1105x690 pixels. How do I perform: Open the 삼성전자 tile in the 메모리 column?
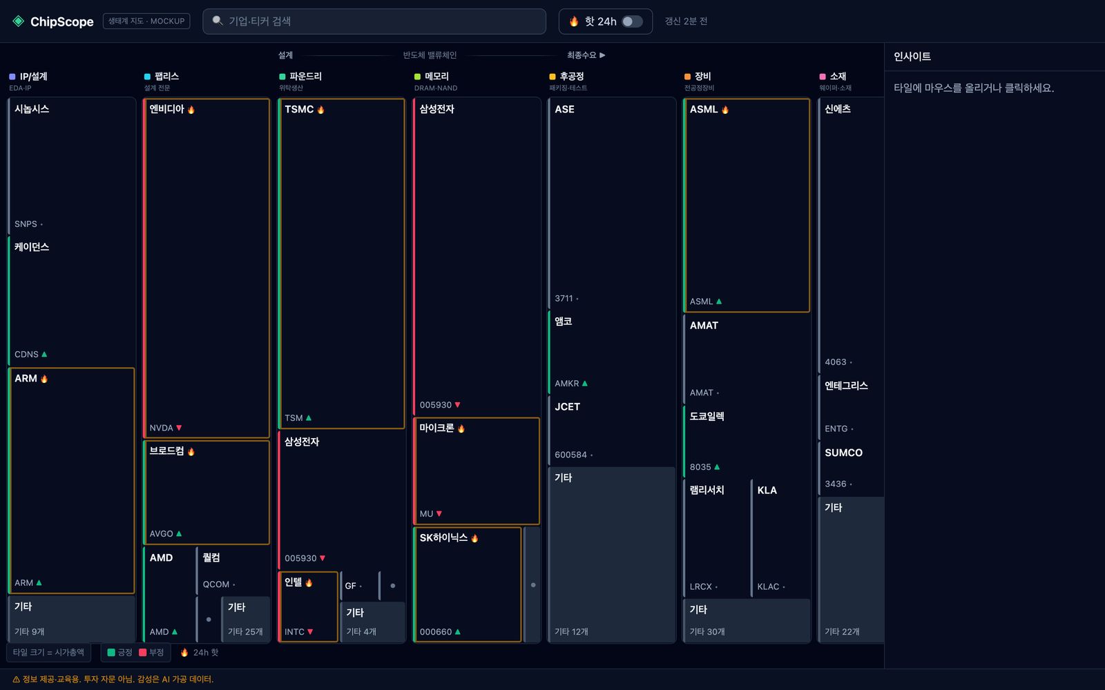point(477,257)
